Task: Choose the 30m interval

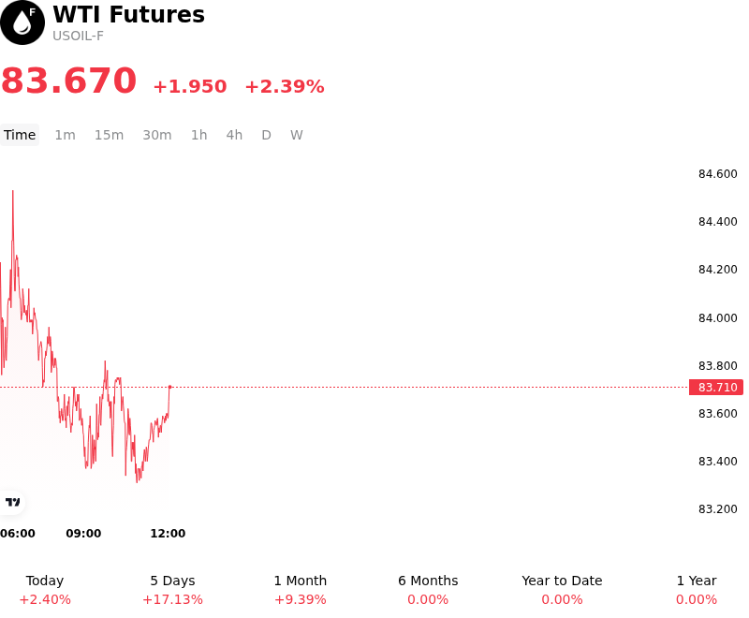Action: click(x=157, y=135)
